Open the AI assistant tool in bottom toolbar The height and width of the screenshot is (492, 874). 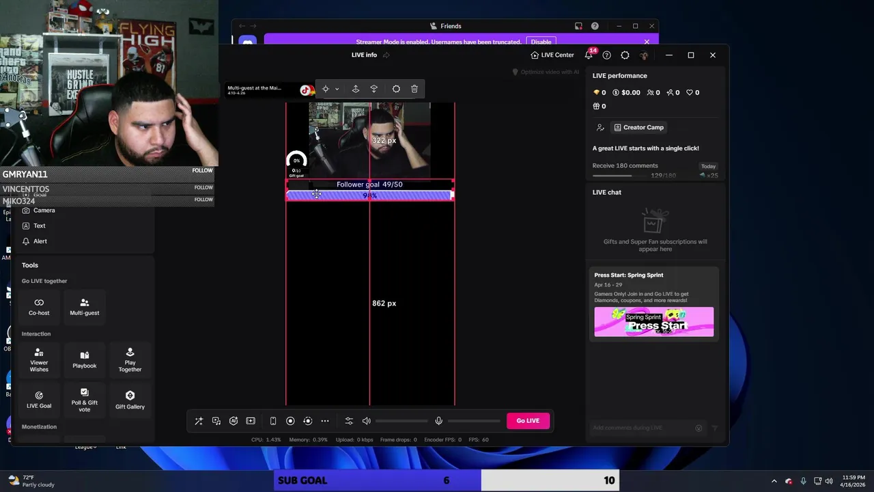[x=234, y=421]
